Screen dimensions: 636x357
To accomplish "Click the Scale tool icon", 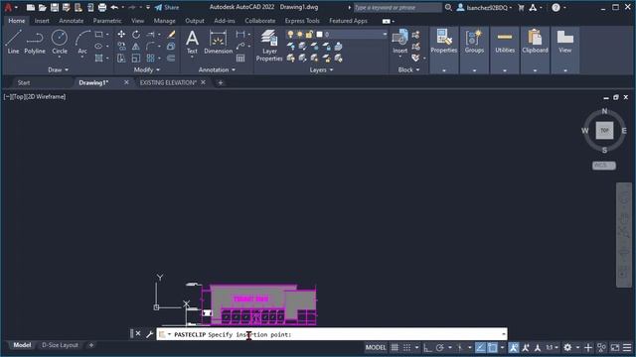I will click(136, 58).
